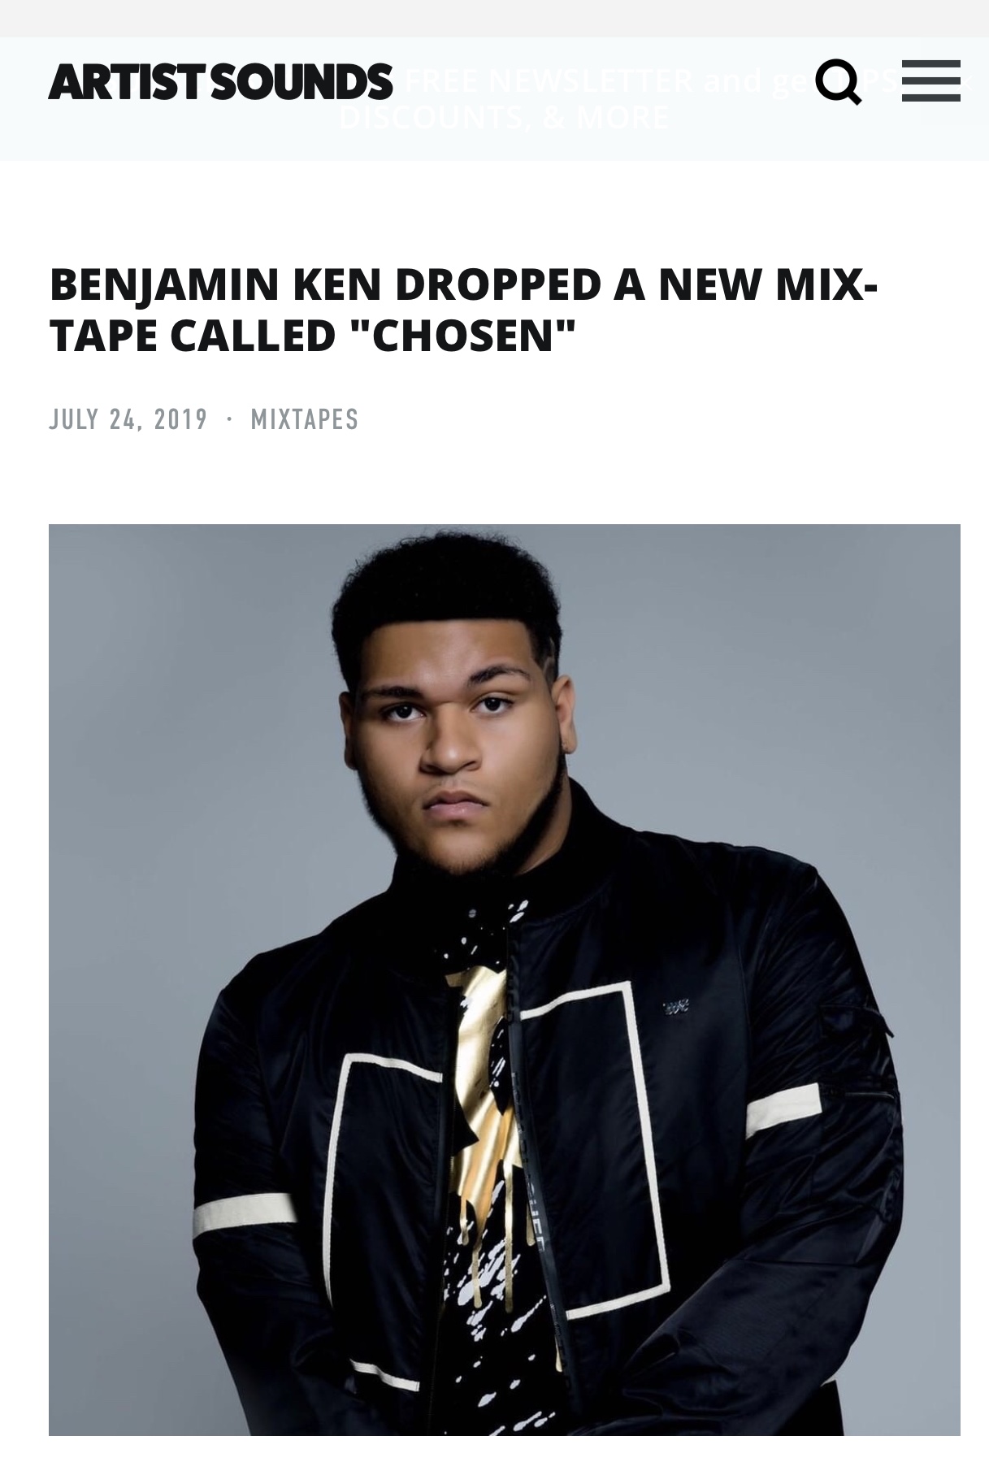Return home via Artist Sounds wordmark
The image size is (989, 1475).
pos(220,82)
